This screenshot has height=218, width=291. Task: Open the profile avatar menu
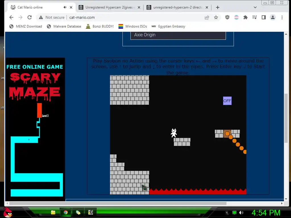pyautogui.click(x=273, y=17)
